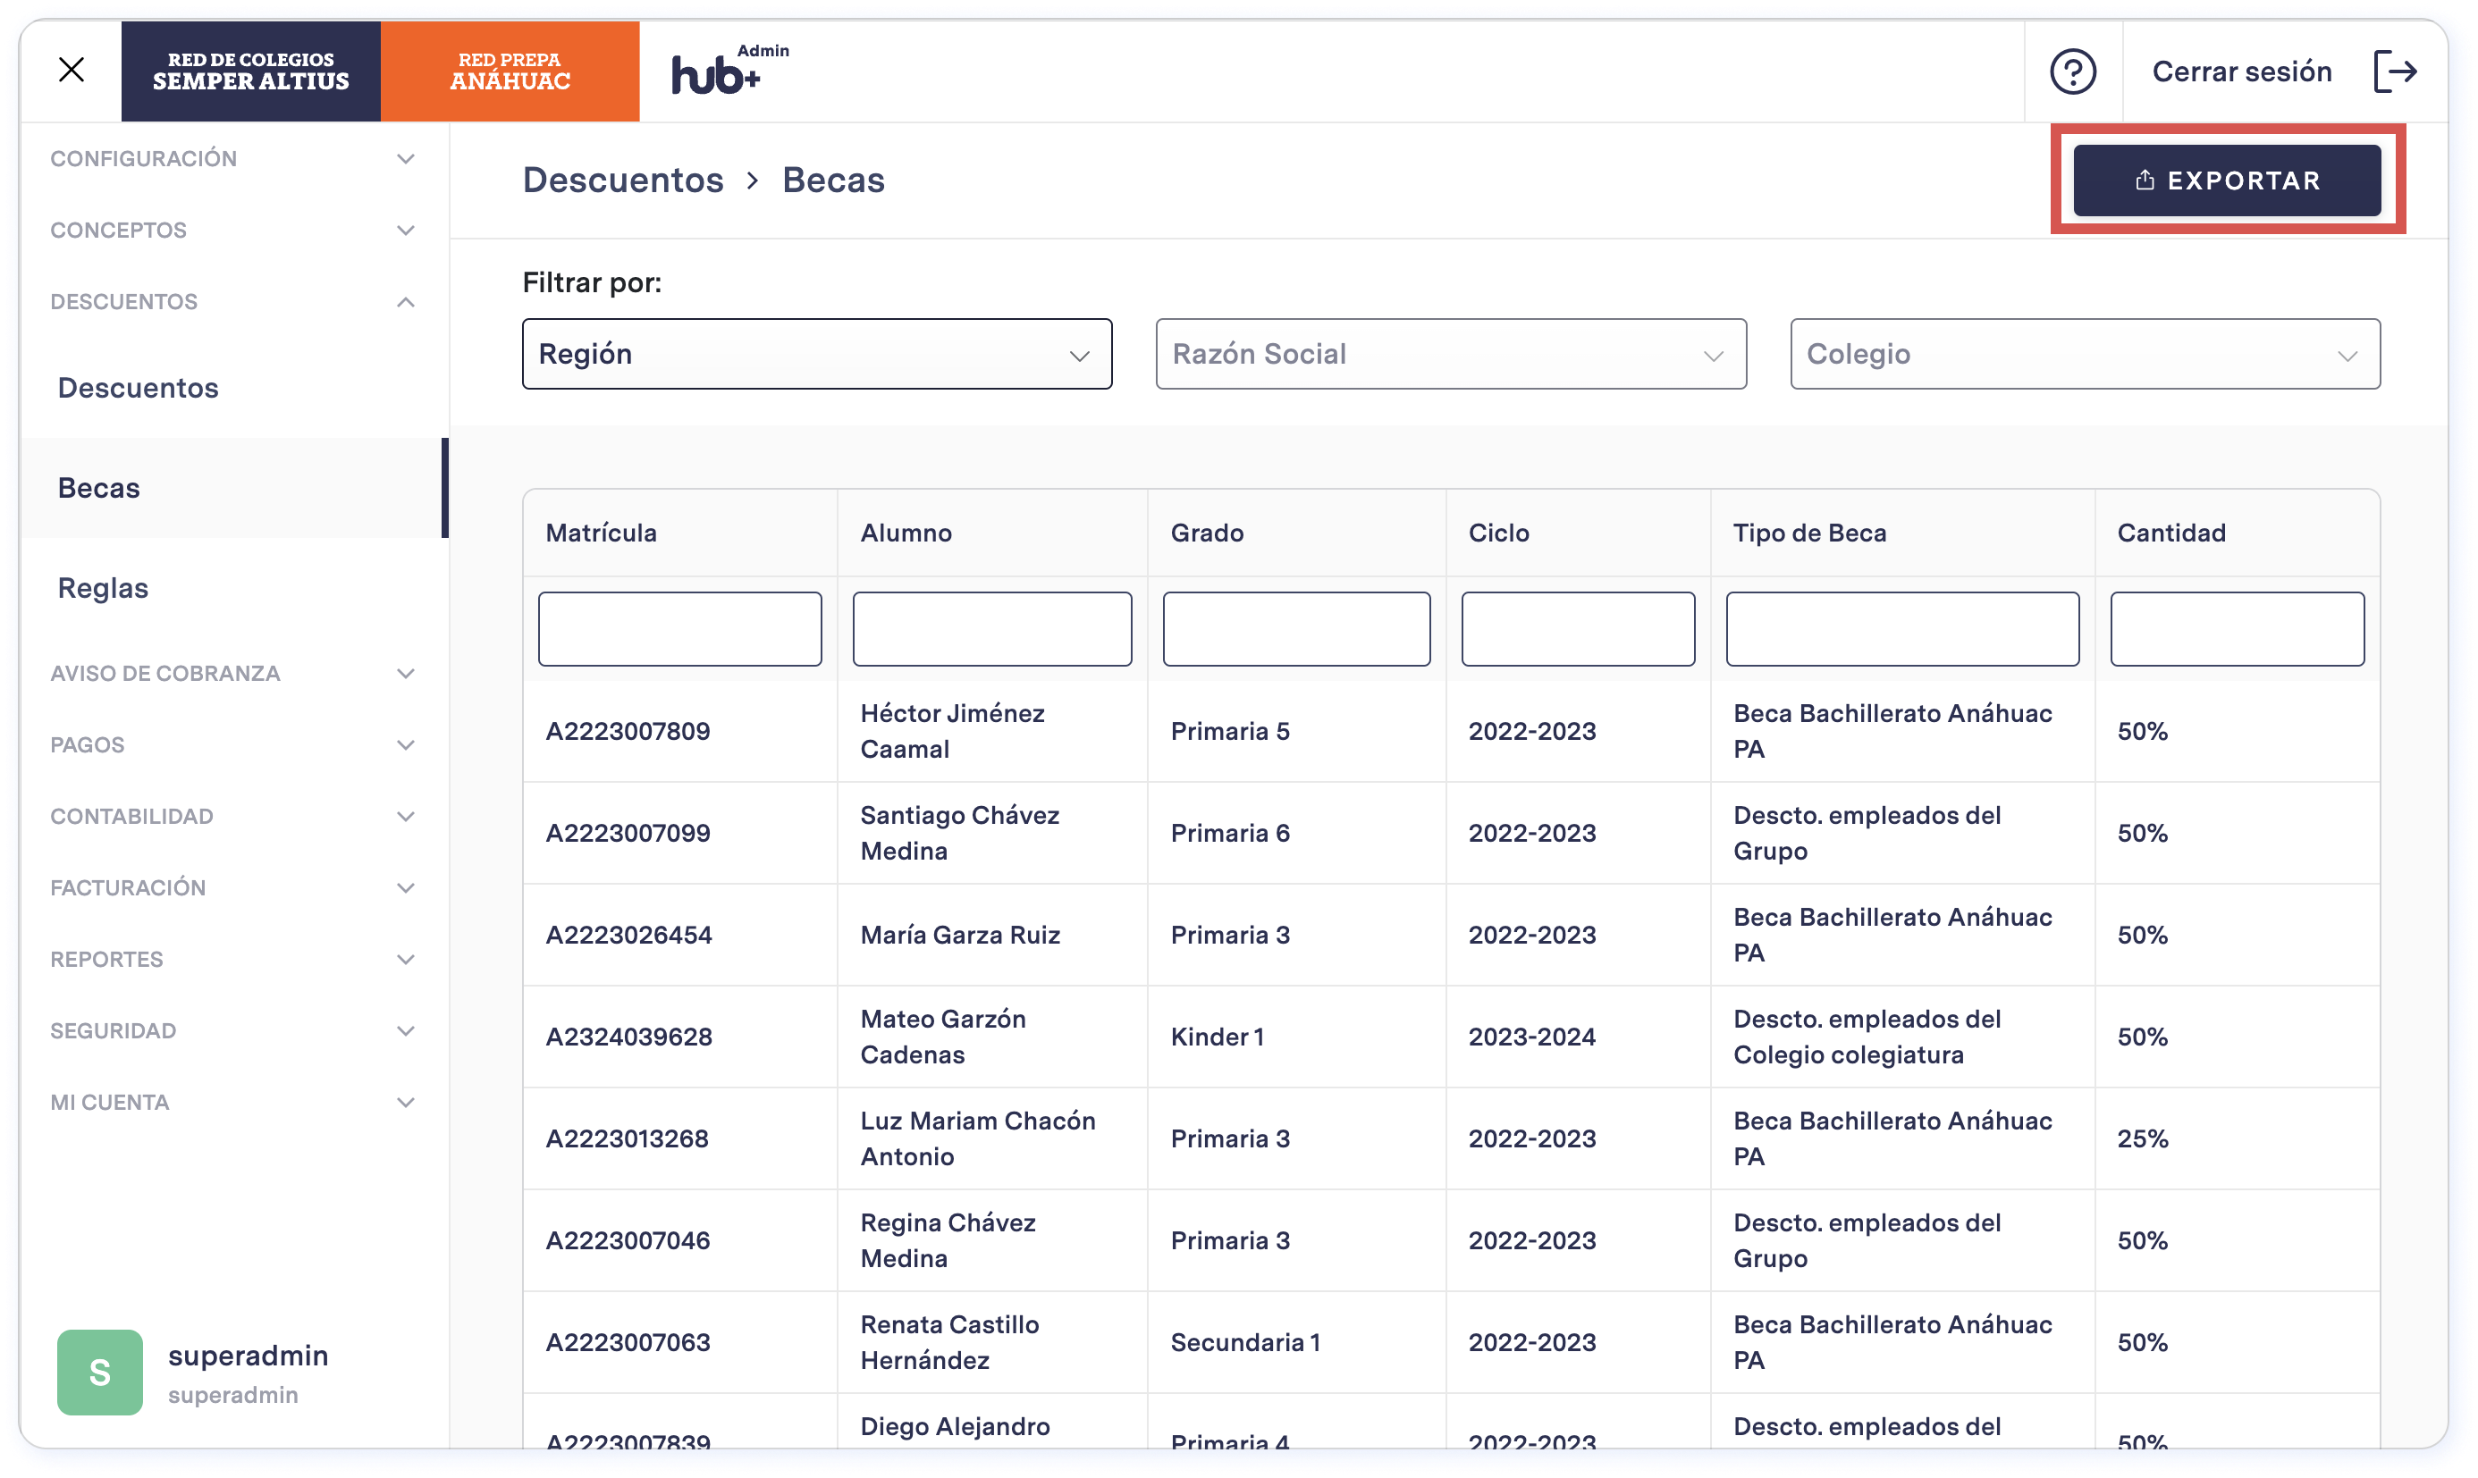This screenshot has width=2478, height=1478.
Task: Click the superadmin username at bottom
Action: [249, 1356]
